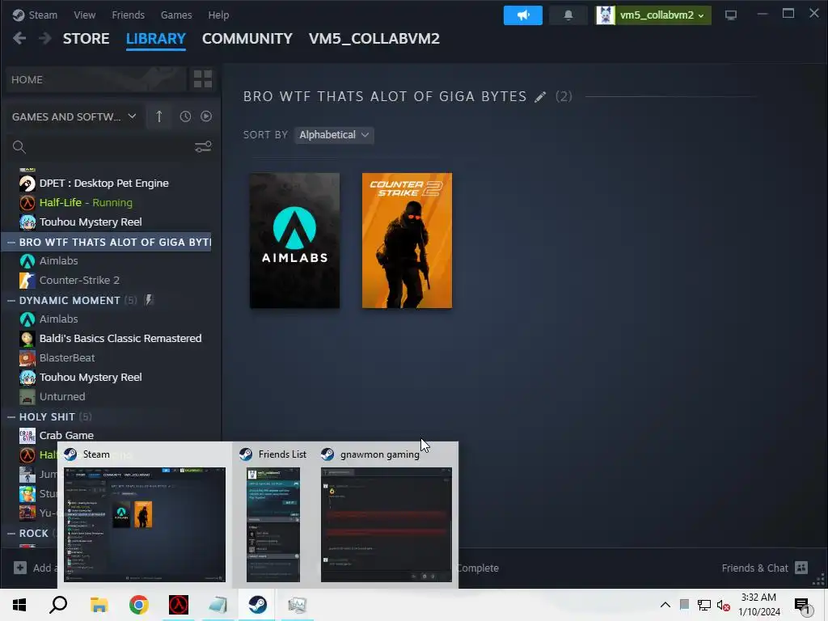This screenshot has width=828, height=621.
Task: Toggle the recent activity clock filter
Action: click(x=185, y=116)
